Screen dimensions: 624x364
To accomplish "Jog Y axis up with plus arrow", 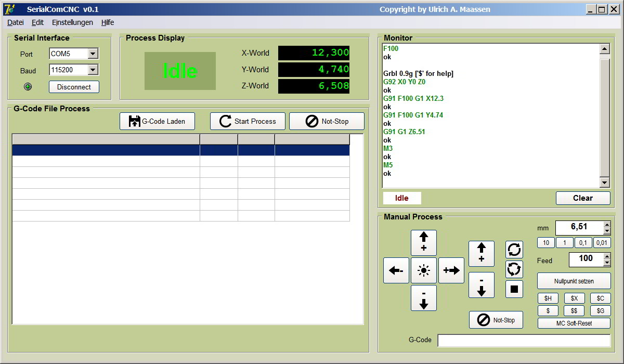I will [x=424, y=243].
